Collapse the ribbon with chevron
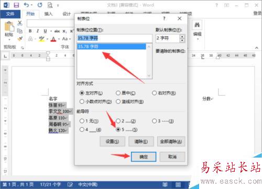 coord(257,48)
